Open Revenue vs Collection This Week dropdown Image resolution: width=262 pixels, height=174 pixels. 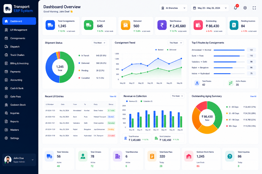177,96
